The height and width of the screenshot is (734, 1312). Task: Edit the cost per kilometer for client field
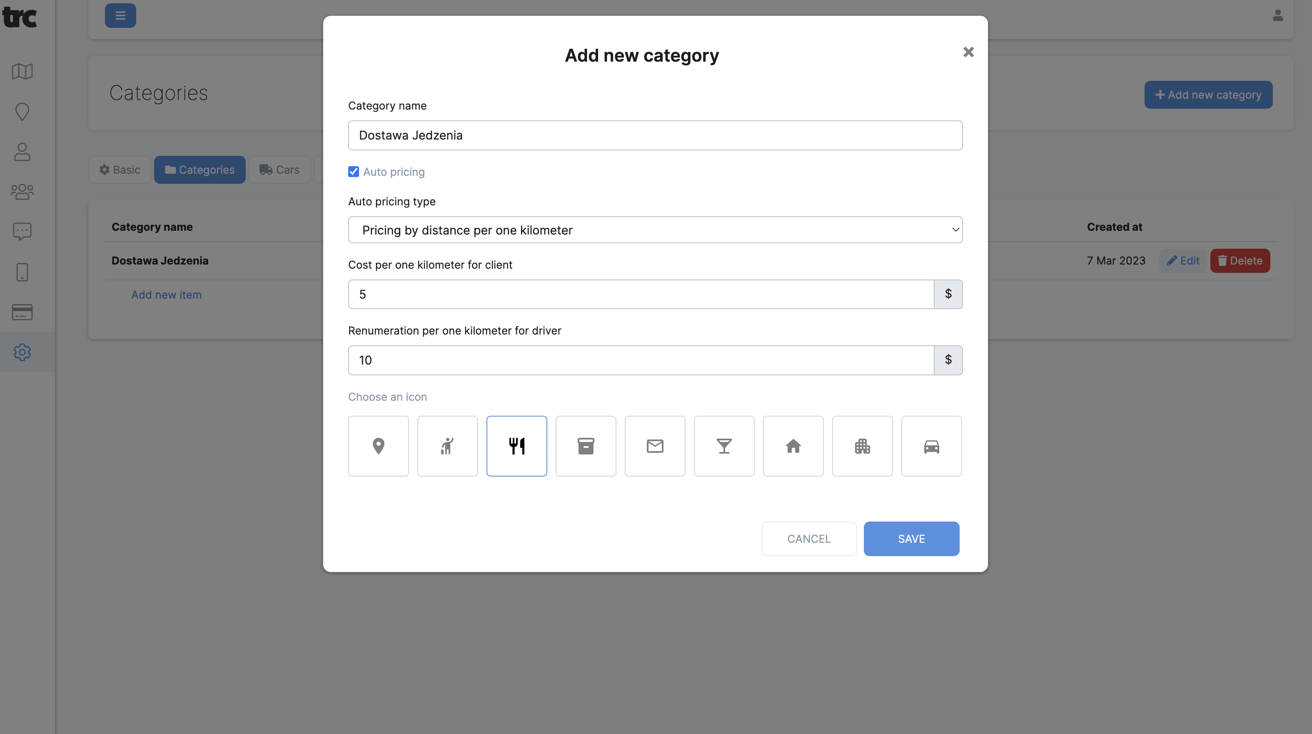[x=641, y=294]
